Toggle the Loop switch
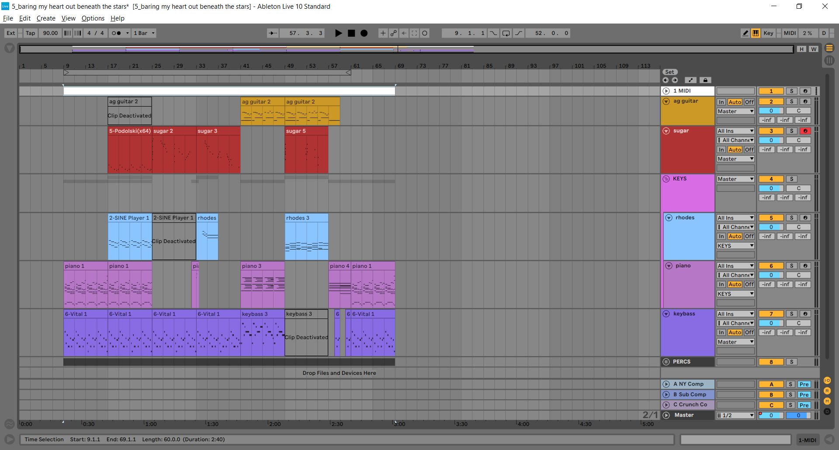 (506, 33)
